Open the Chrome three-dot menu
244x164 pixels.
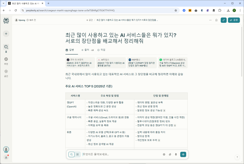[x=240, y=10]
